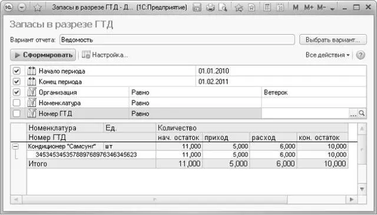
Task: Click the save icon in title bar
Action: (197, 8)
